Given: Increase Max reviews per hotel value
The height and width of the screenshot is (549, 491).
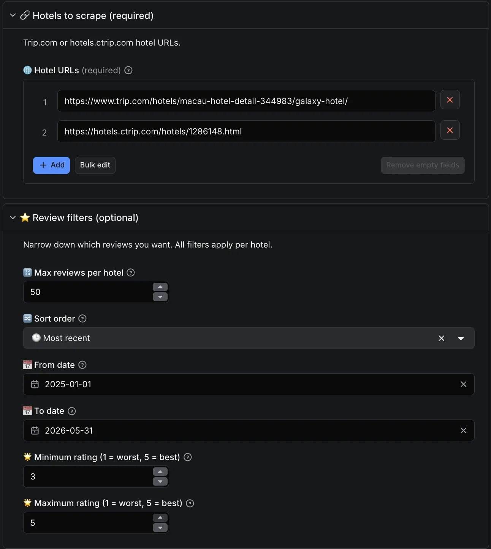Looking at the screenshot, I should (x=160, y=287).
